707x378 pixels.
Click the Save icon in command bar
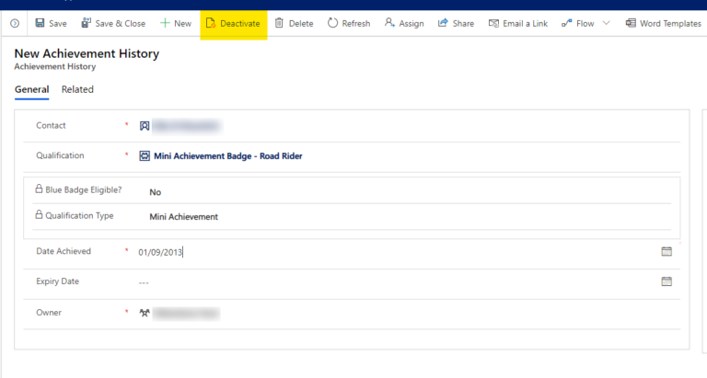[41, 23]
